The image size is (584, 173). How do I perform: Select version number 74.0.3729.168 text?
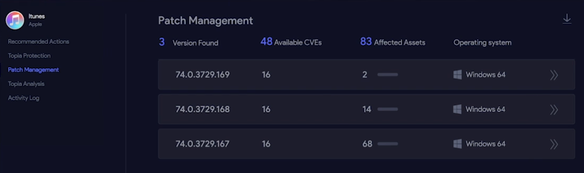(x=203, y=109)
